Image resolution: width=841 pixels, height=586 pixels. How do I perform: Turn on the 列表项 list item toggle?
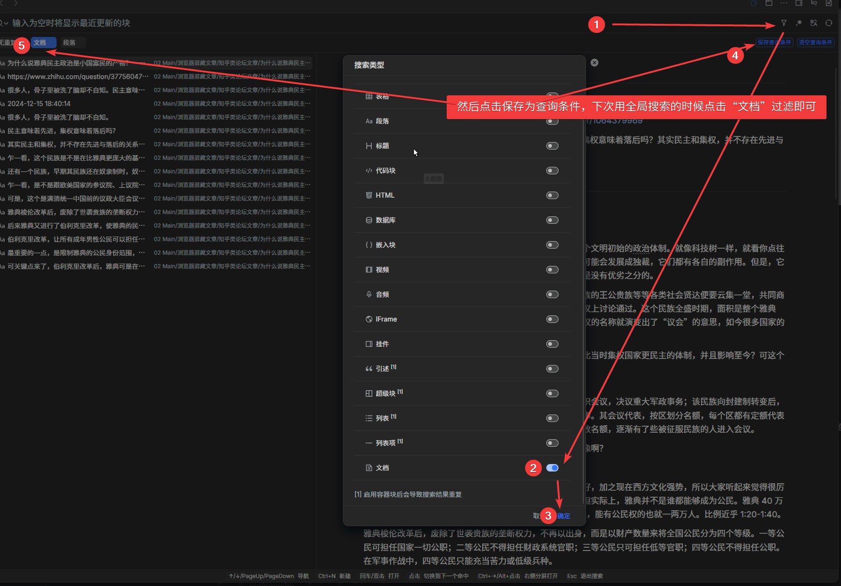point(552,443)
